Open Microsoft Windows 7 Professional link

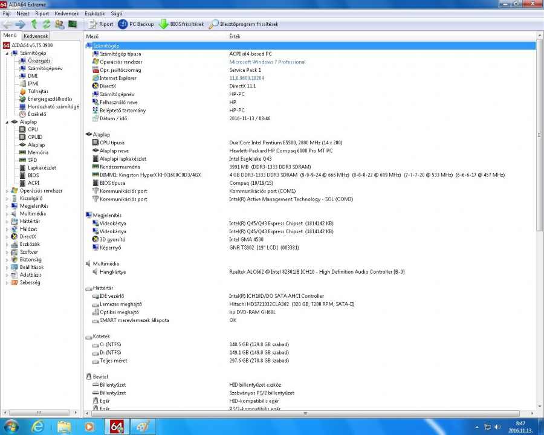point(268,62)
